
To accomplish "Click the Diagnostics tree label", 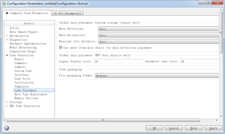I will 18,39.
